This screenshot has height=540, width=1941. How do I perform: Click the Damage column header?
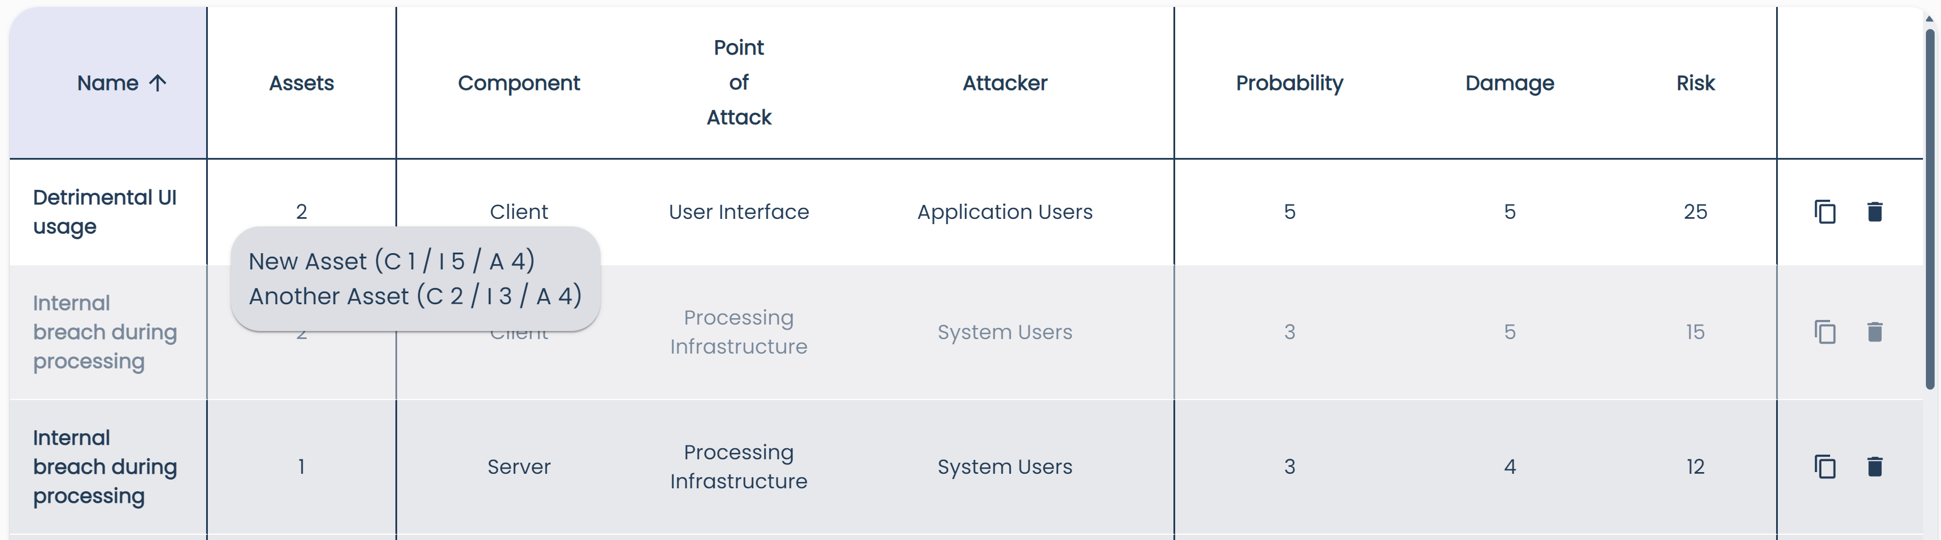1509,83
